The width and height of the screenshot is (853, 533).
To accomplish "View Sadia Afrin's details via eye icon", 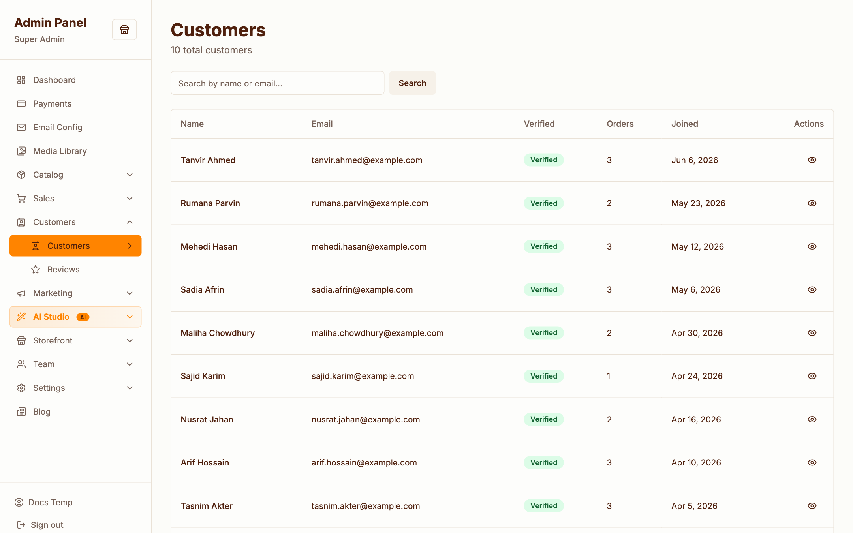I will tap(812, 290).
